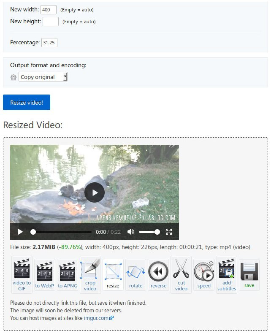Mute the video with speaker icon

(x=131, y=232)
